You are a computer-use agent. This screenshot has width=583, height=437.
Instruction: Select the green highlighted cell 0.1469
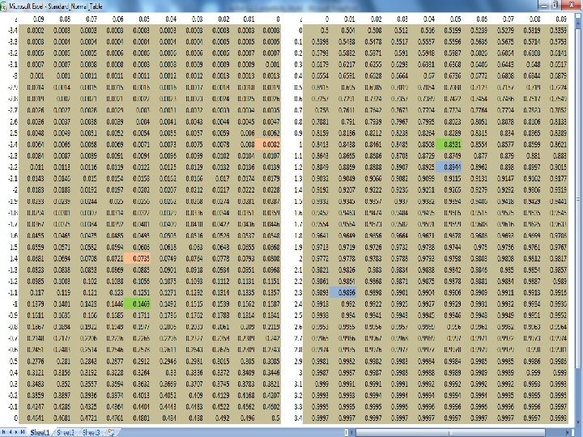pos(137,304)
